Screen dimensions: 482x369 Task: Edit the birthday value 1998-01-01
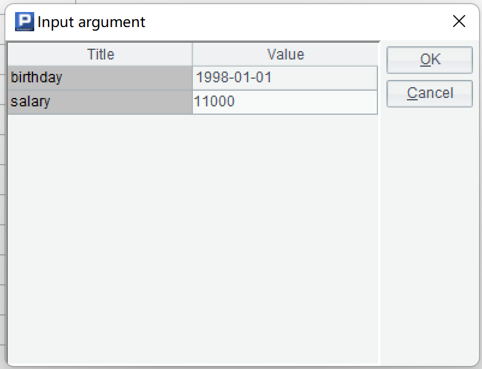pyautogui.click(x=285, y=78)
